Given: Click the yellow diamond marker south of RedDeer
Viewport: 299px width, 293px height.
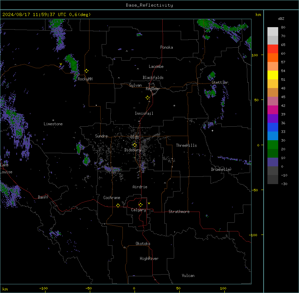Looking at the screenshot, I should tap(147, 98).
